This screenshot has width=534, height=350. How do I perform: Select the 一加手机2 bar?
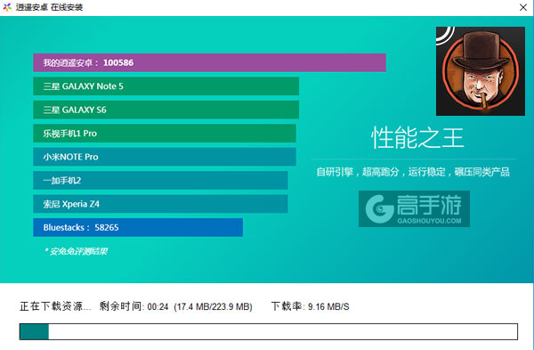(160, 180)
